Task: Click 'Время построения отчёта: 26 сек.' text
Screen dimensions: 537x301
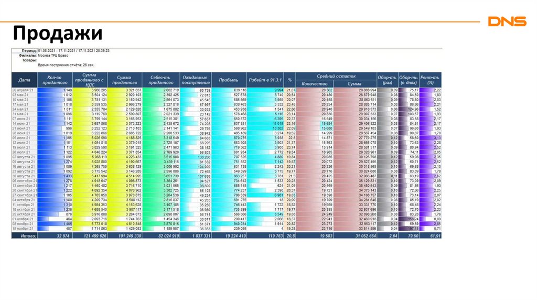Action: pyautogui.click(x=66, y=65)
